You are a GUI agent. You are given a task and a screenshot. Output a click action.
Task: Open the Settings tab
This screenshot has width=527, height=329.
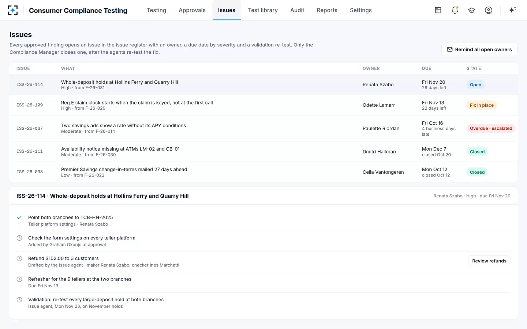pyautogui.click(x=361, y=10)
